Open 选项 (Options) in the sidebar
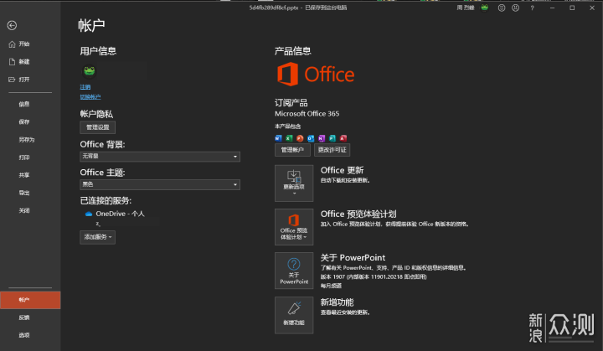This screenshot has width=603, height=351. pos(24,335)
